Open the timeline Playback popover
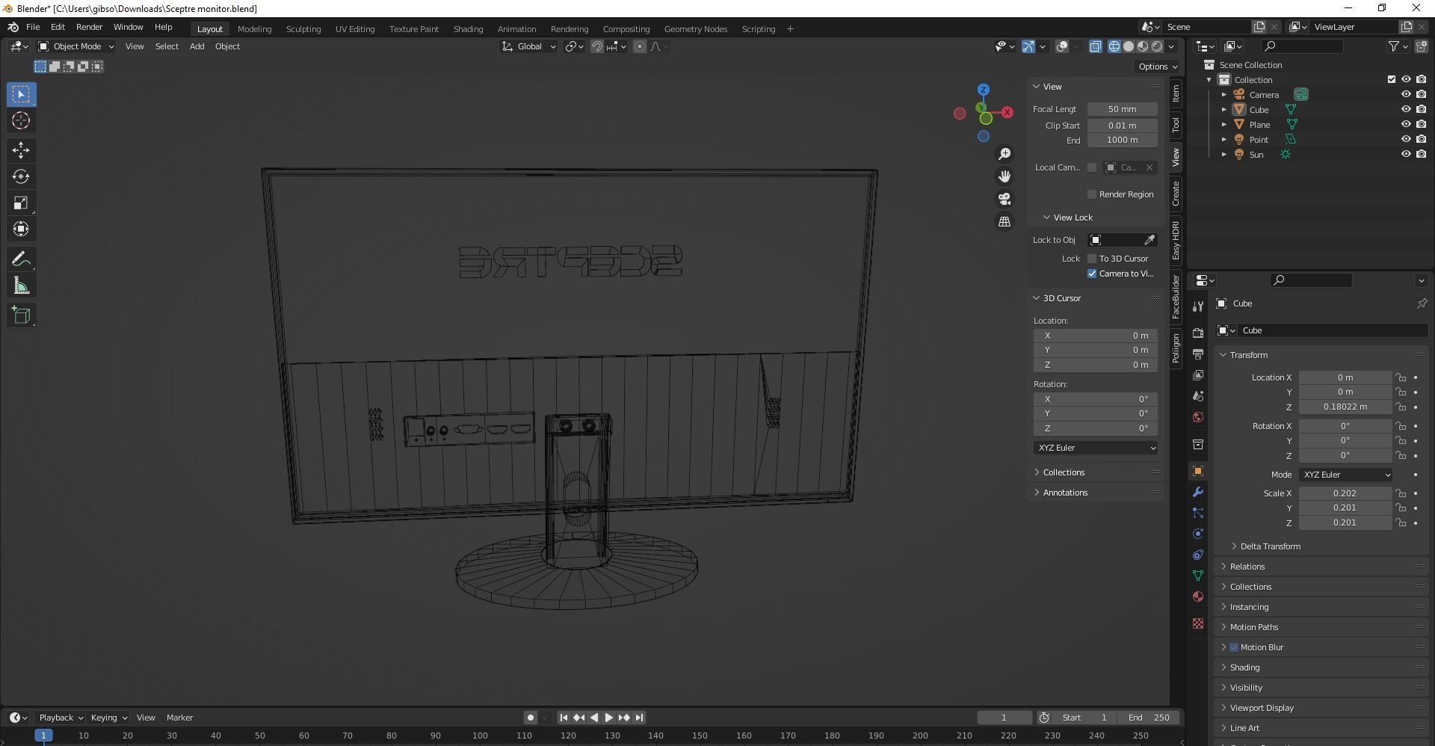The height and width of the screenshot is (746, 1435). point(60,718)
